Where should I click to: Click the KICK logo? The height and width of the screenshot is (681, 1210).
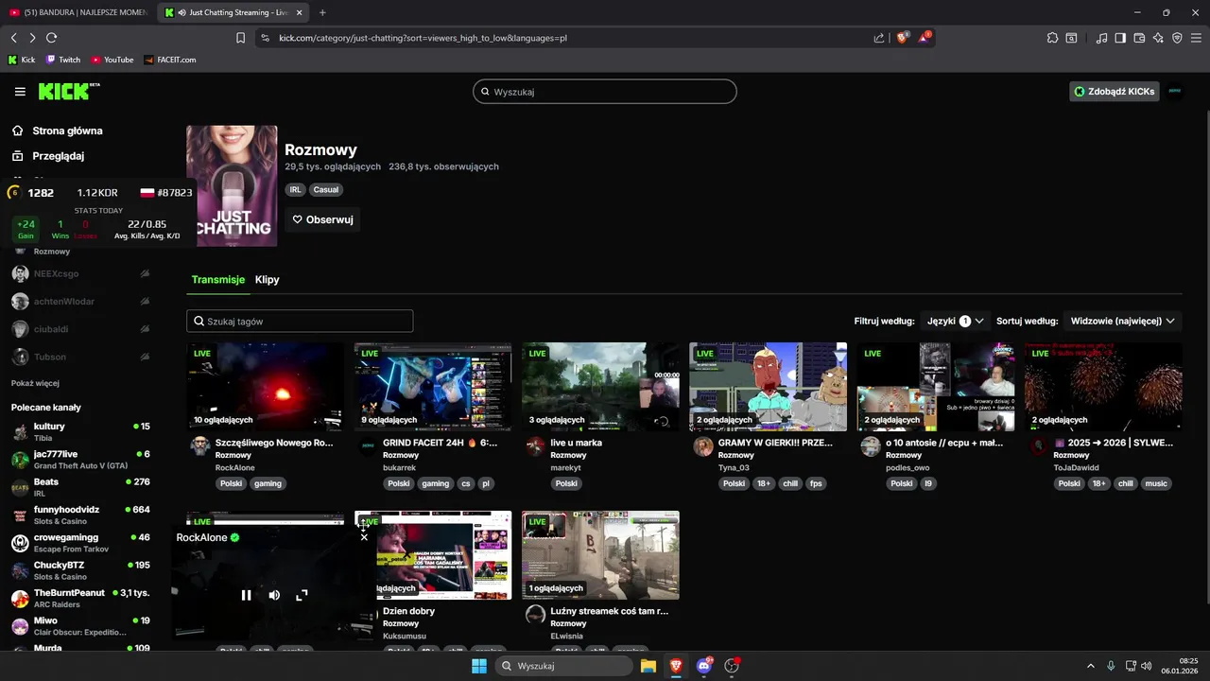(x=69, y=91)
